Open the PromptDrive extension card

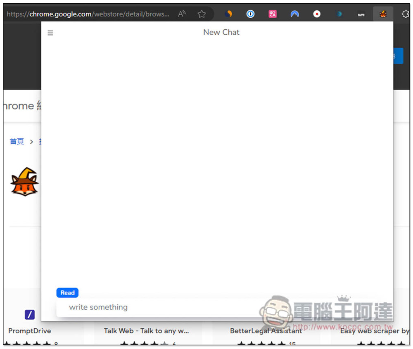tap(30, 331)
